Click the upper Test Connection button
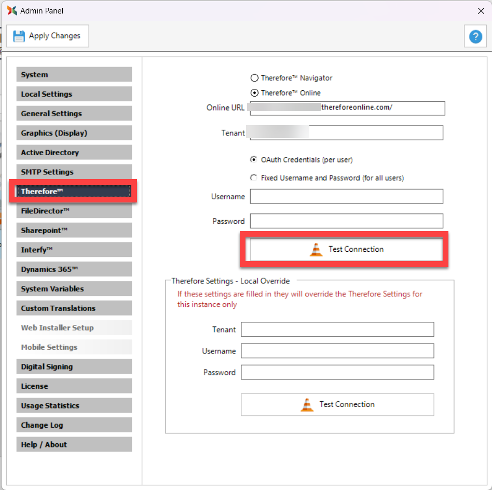This screenshot has height=490, width=492. (346, 249)
